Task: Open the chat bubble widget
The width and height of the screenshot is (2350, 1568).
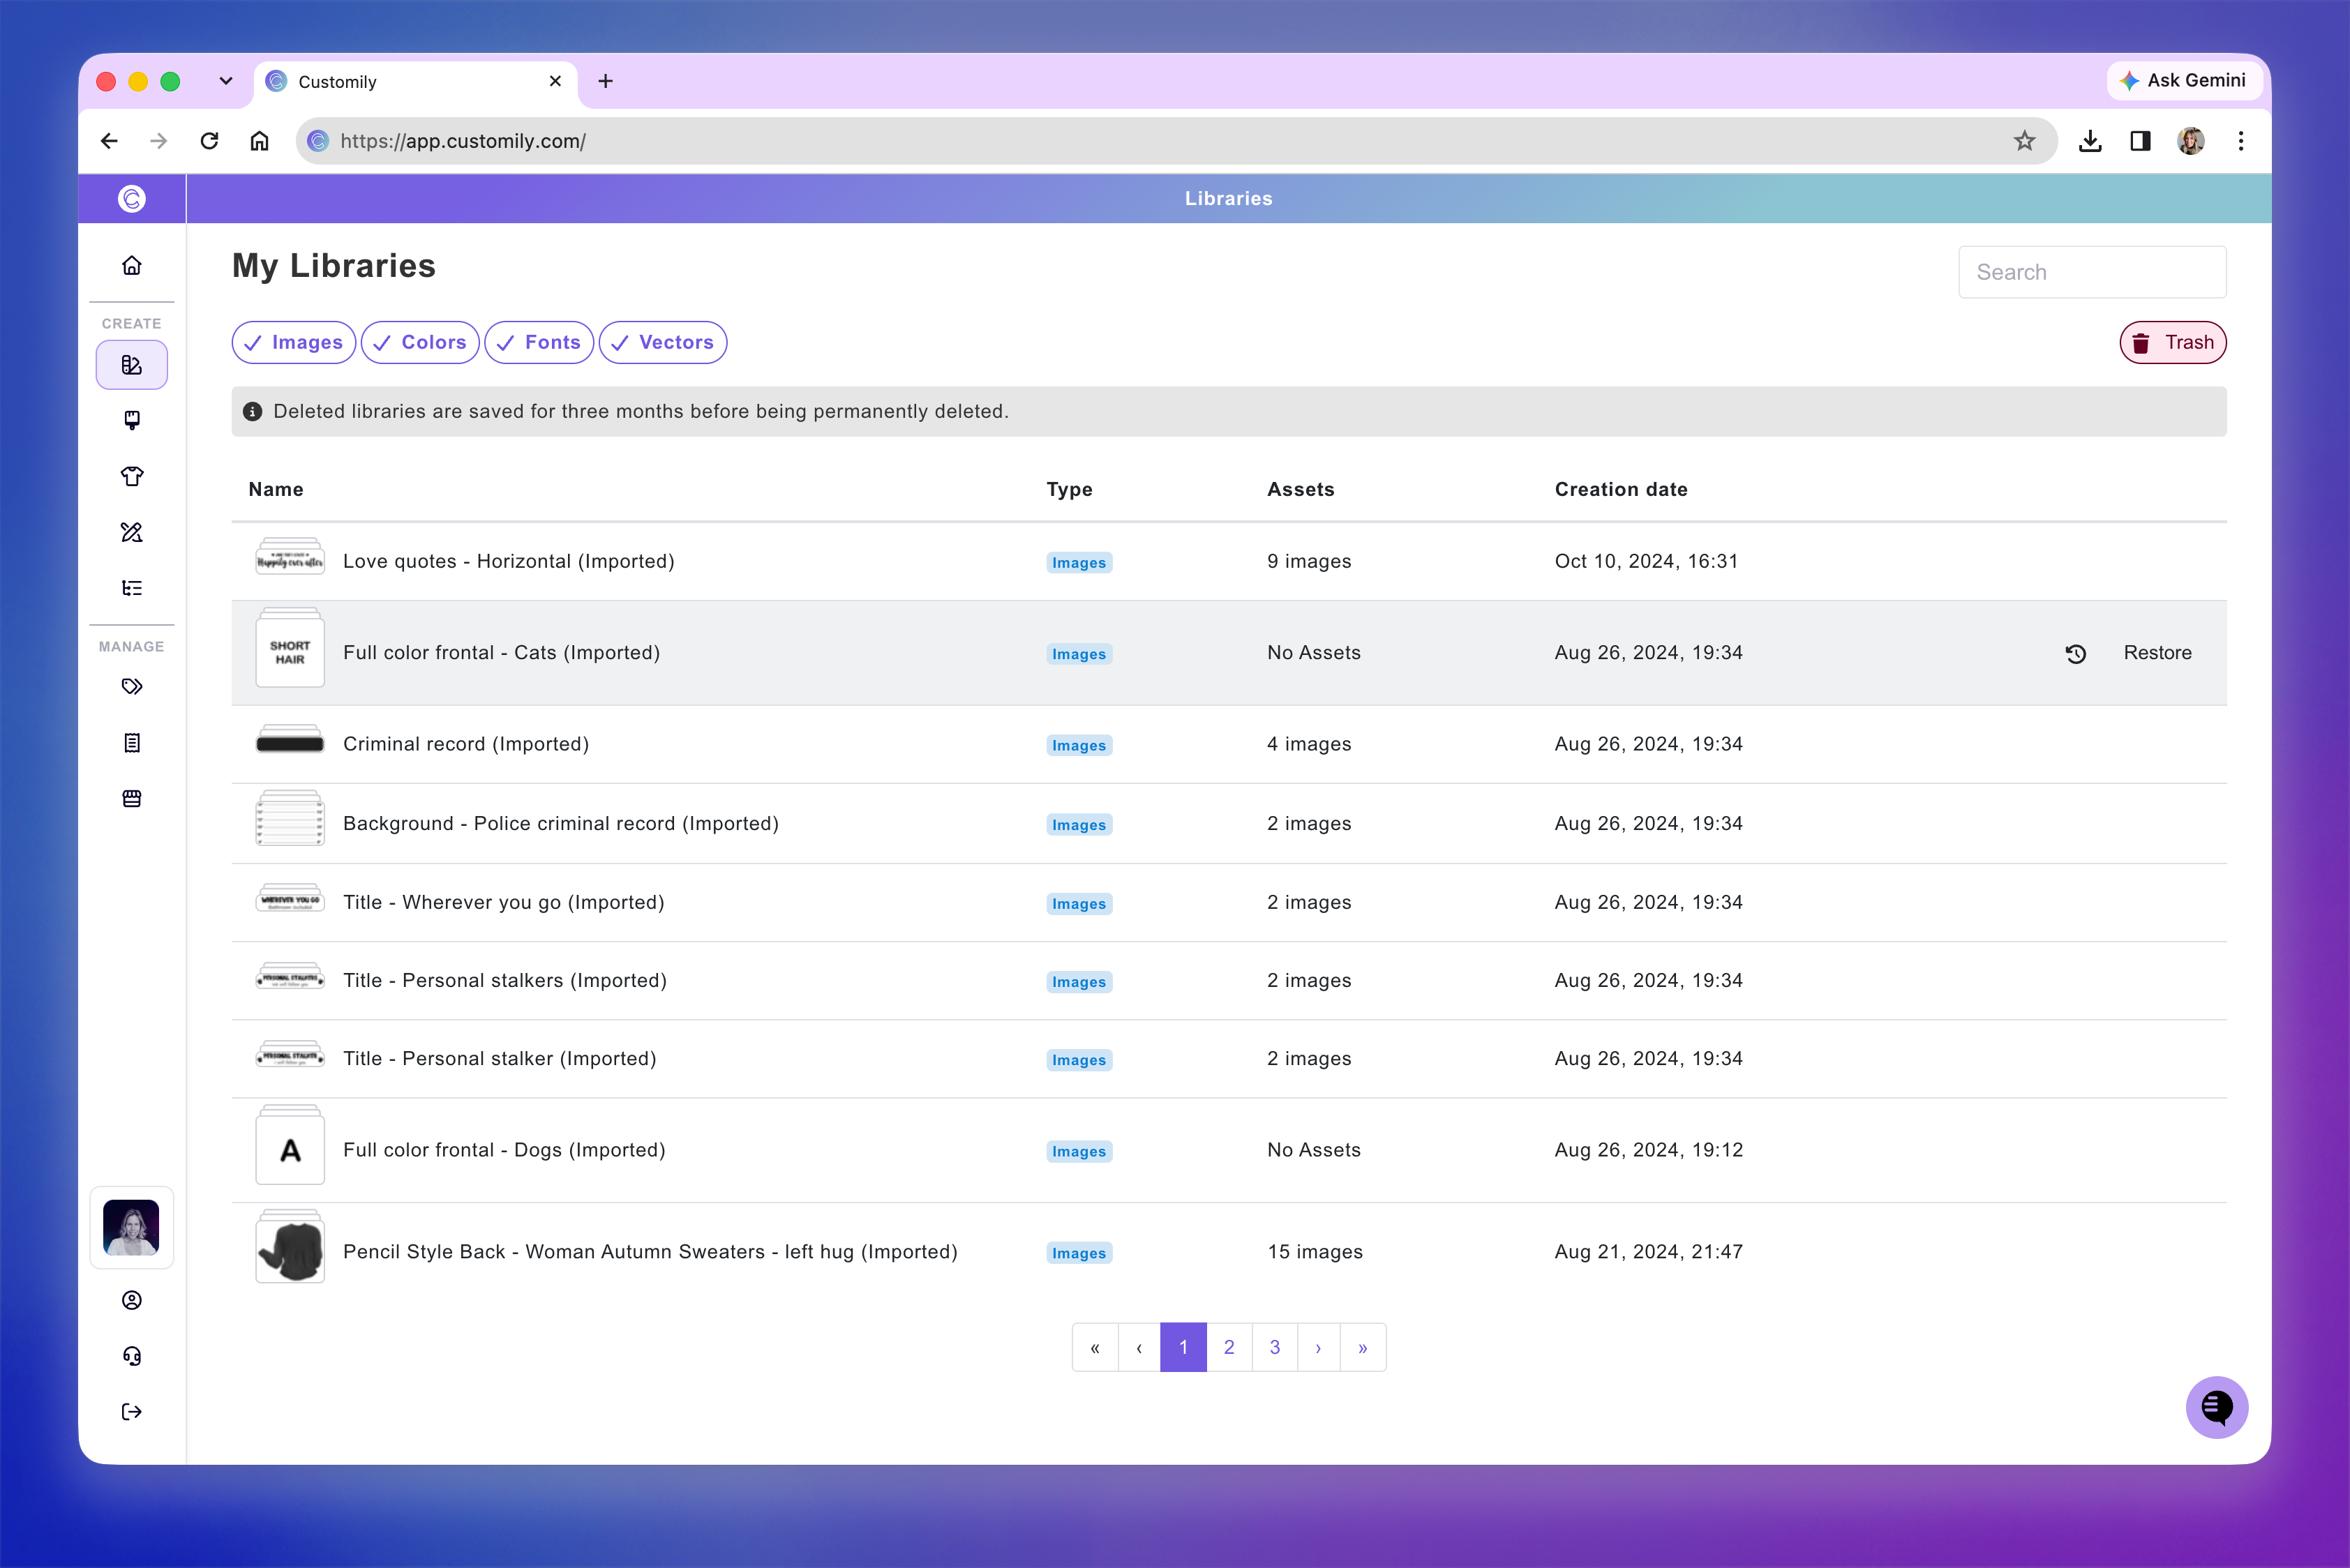Action: click(2216, 1407)
